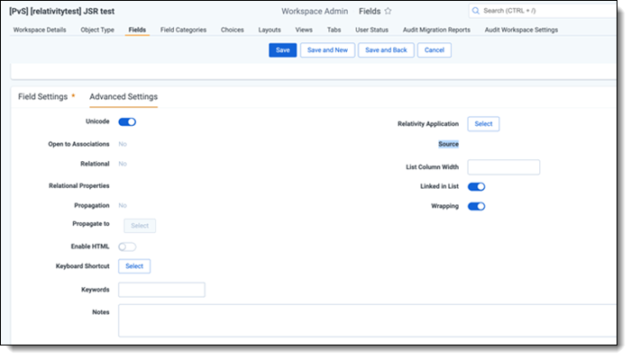Toggle the Unicode switch
This screenshot has height=359, width=631.
click(x=127, y=121)
